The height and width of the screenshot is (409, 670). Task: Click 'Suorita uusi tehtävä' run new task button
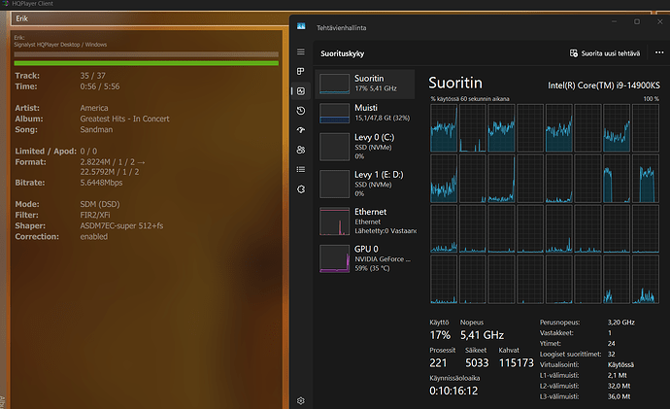[605, 53]
